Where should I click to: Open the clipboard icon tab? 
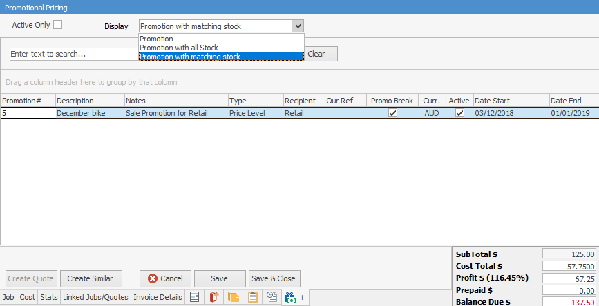click(x=252, y=297)
